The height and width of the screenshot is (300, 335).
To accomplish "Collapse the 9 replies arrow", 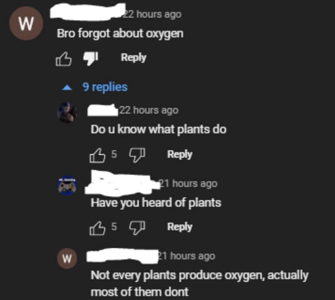I will tap(67, 87).
